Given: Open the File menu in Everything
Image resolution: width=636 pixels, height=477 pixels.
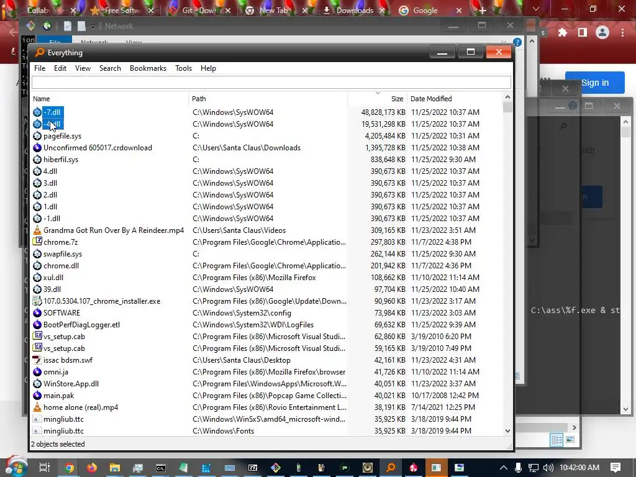Looking at the screenshot, I should (40, 68).
